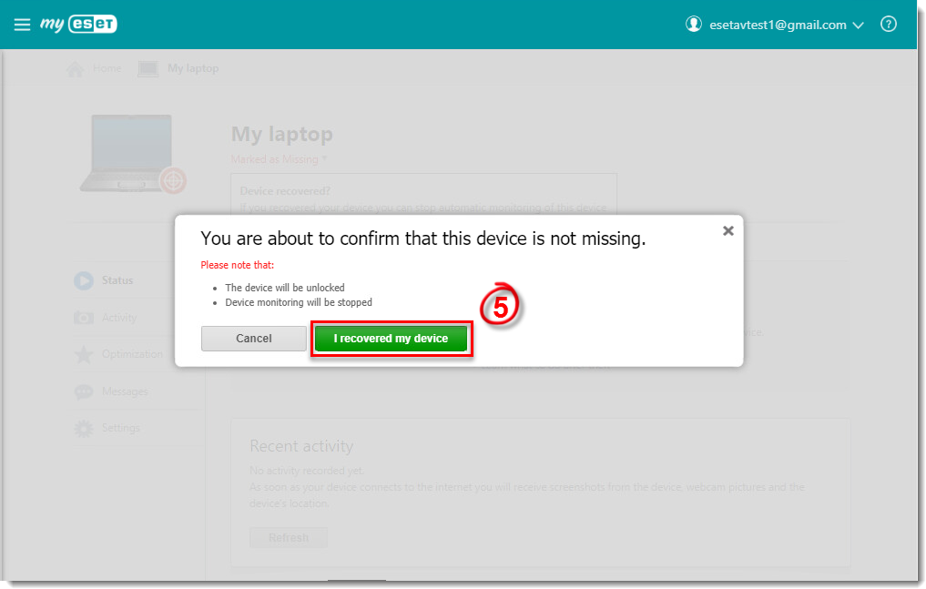
Task: Refresh the recent activity list
Action: [289, 538]
